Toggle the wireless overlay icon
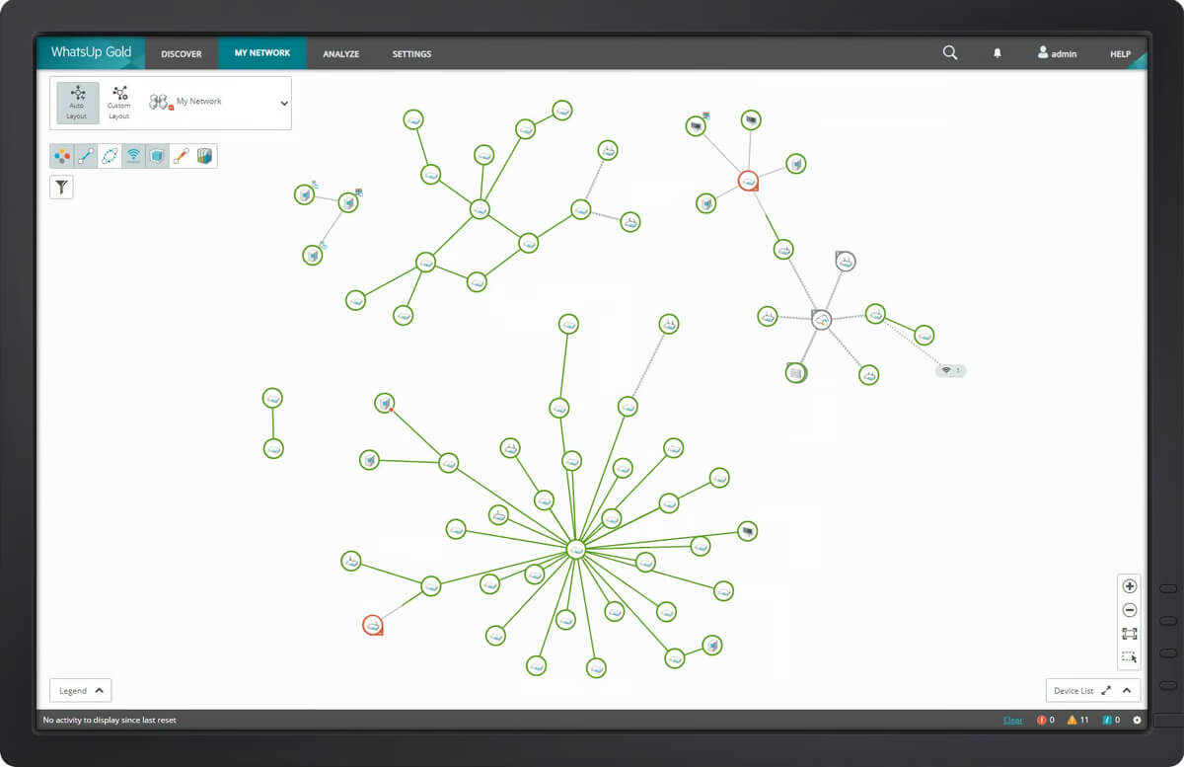This screenshot has height=767, width=1184. [x=133, y=156]
